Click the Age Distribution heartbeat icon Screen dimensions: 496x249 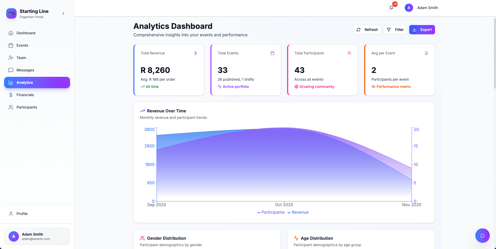[x=296, y=238]
